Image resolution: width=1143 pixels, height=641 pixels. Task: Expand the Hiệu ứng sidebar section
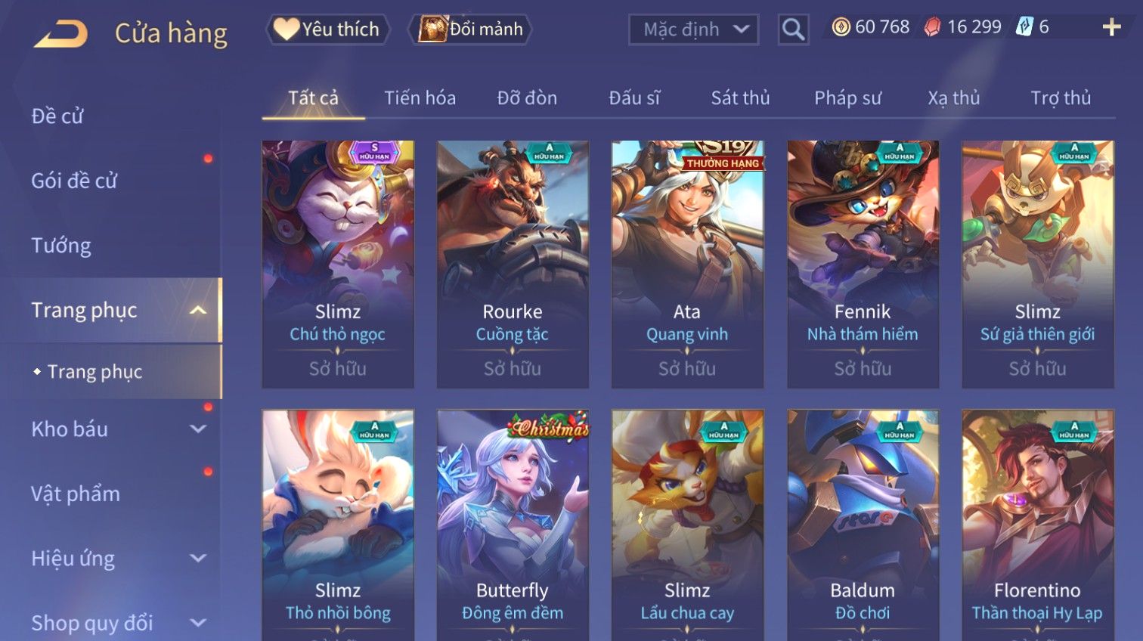pyautogui.click(x=198, y=559)
